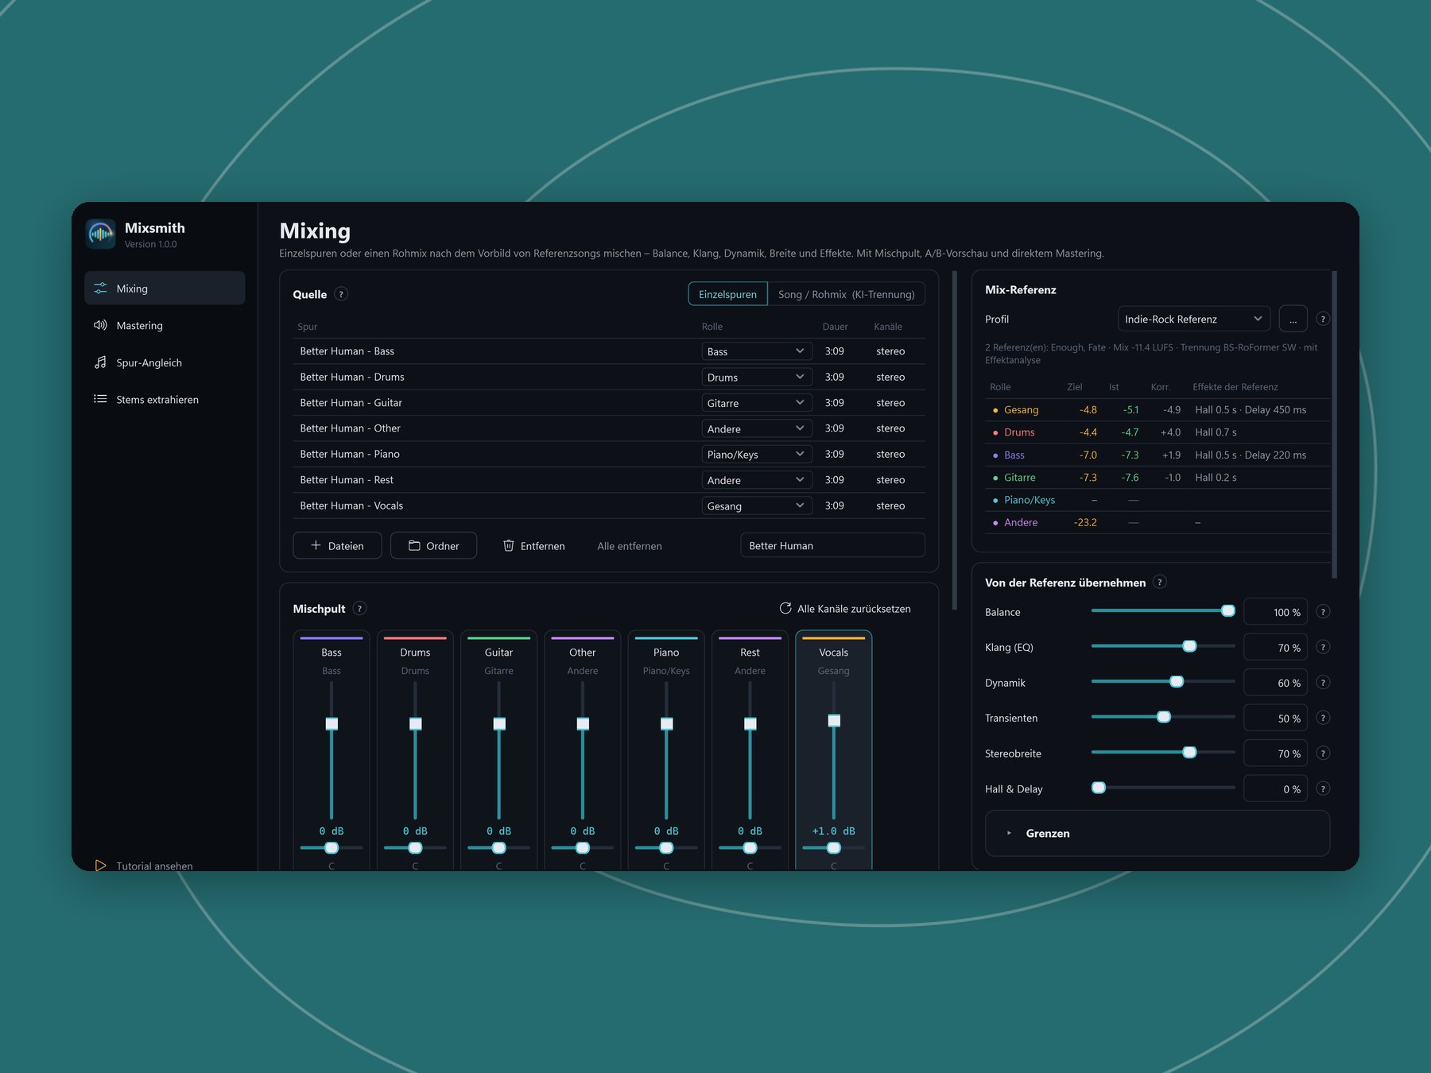
Task: Open role dropdown for Better Human - Piano
Action: click(756, 454)
